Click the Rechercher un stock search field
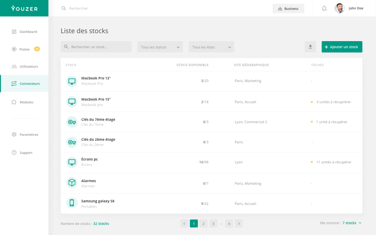Image resolution: width=376 pixels, height=235 pixels. pyautogui.click(x=96, y=47)
